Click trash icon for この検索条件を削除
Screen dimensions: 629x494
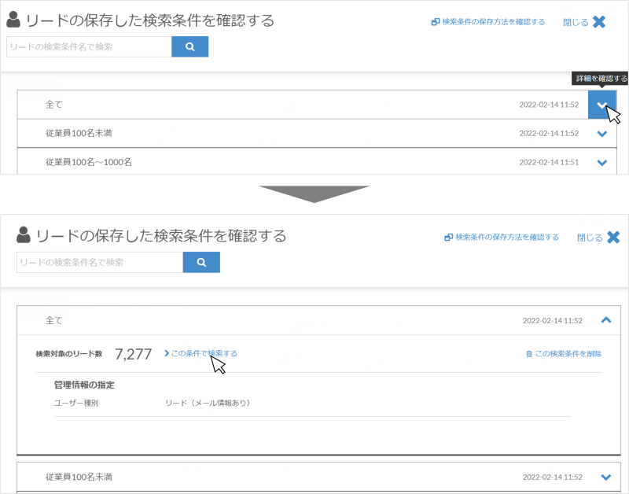(x=528, y=353)
